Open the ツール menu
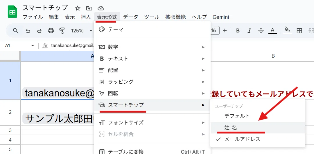Screen dimensions: 314x154 point(152,17)
